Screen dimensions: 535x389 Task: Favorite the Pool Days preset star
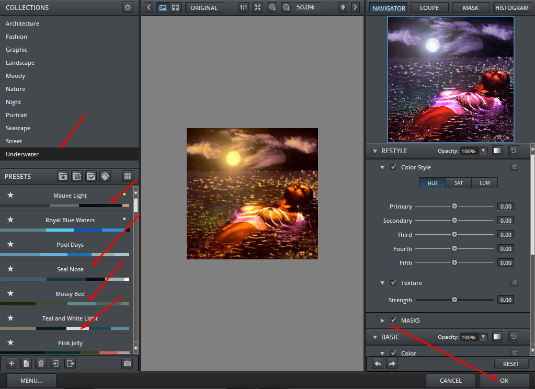[x=10, y=244]
